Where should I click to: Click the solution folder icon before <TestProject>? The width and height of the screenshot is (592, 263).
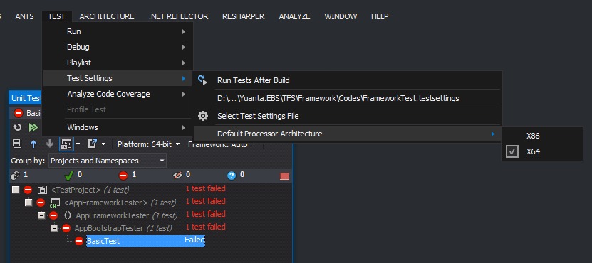42,190
